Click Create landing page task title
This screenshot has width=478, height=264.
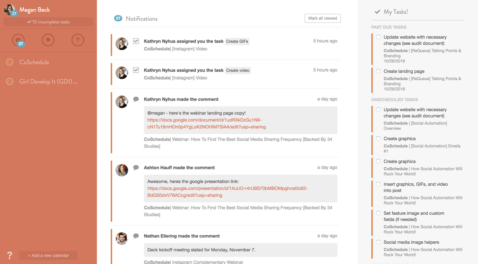[404, 71]
